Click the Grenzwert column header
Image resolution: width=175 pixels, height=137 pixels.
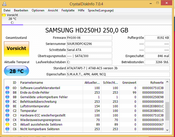pyautogui.click(x=129, y=83)
